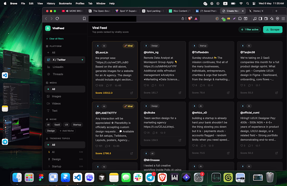Screen dimensions: 287x186
Task: Select the X / Twitter platform filter
Action: coord(65,60)
